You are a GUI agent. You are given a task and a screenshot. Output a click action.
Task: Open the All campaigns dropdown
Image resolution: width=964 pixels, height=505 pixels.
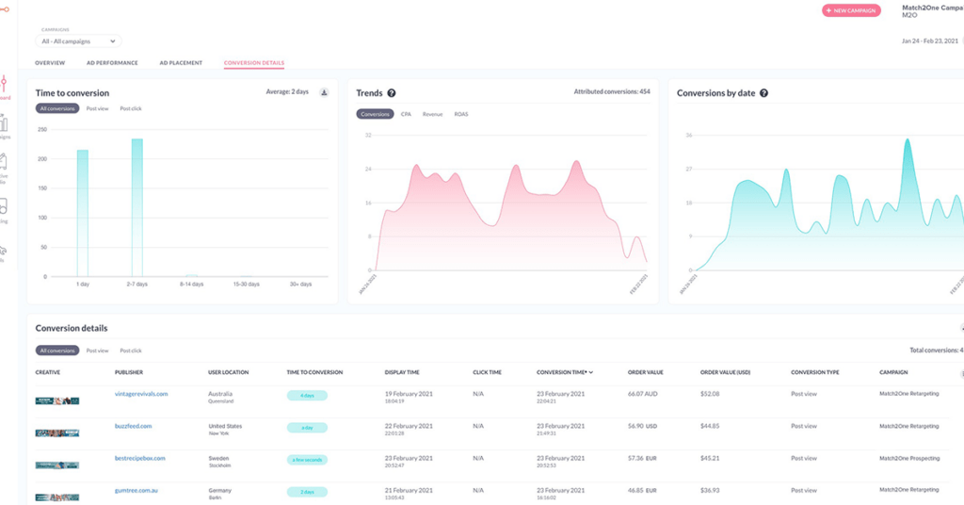click(x=79, y=41)
